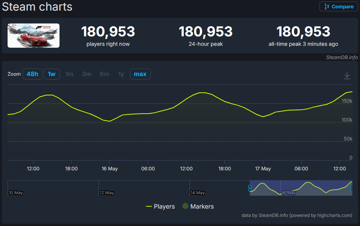360x226 pixels.
Task: Click the 10 May navigator label
Action: [16, 193]
